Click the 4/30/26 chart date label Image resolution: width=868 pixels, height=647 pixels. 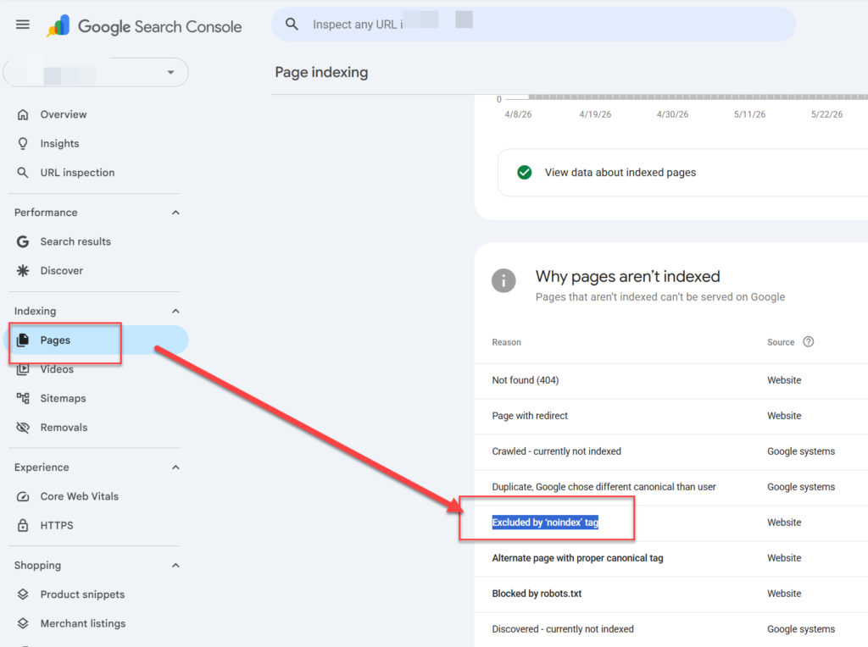(x=672, y=114)
